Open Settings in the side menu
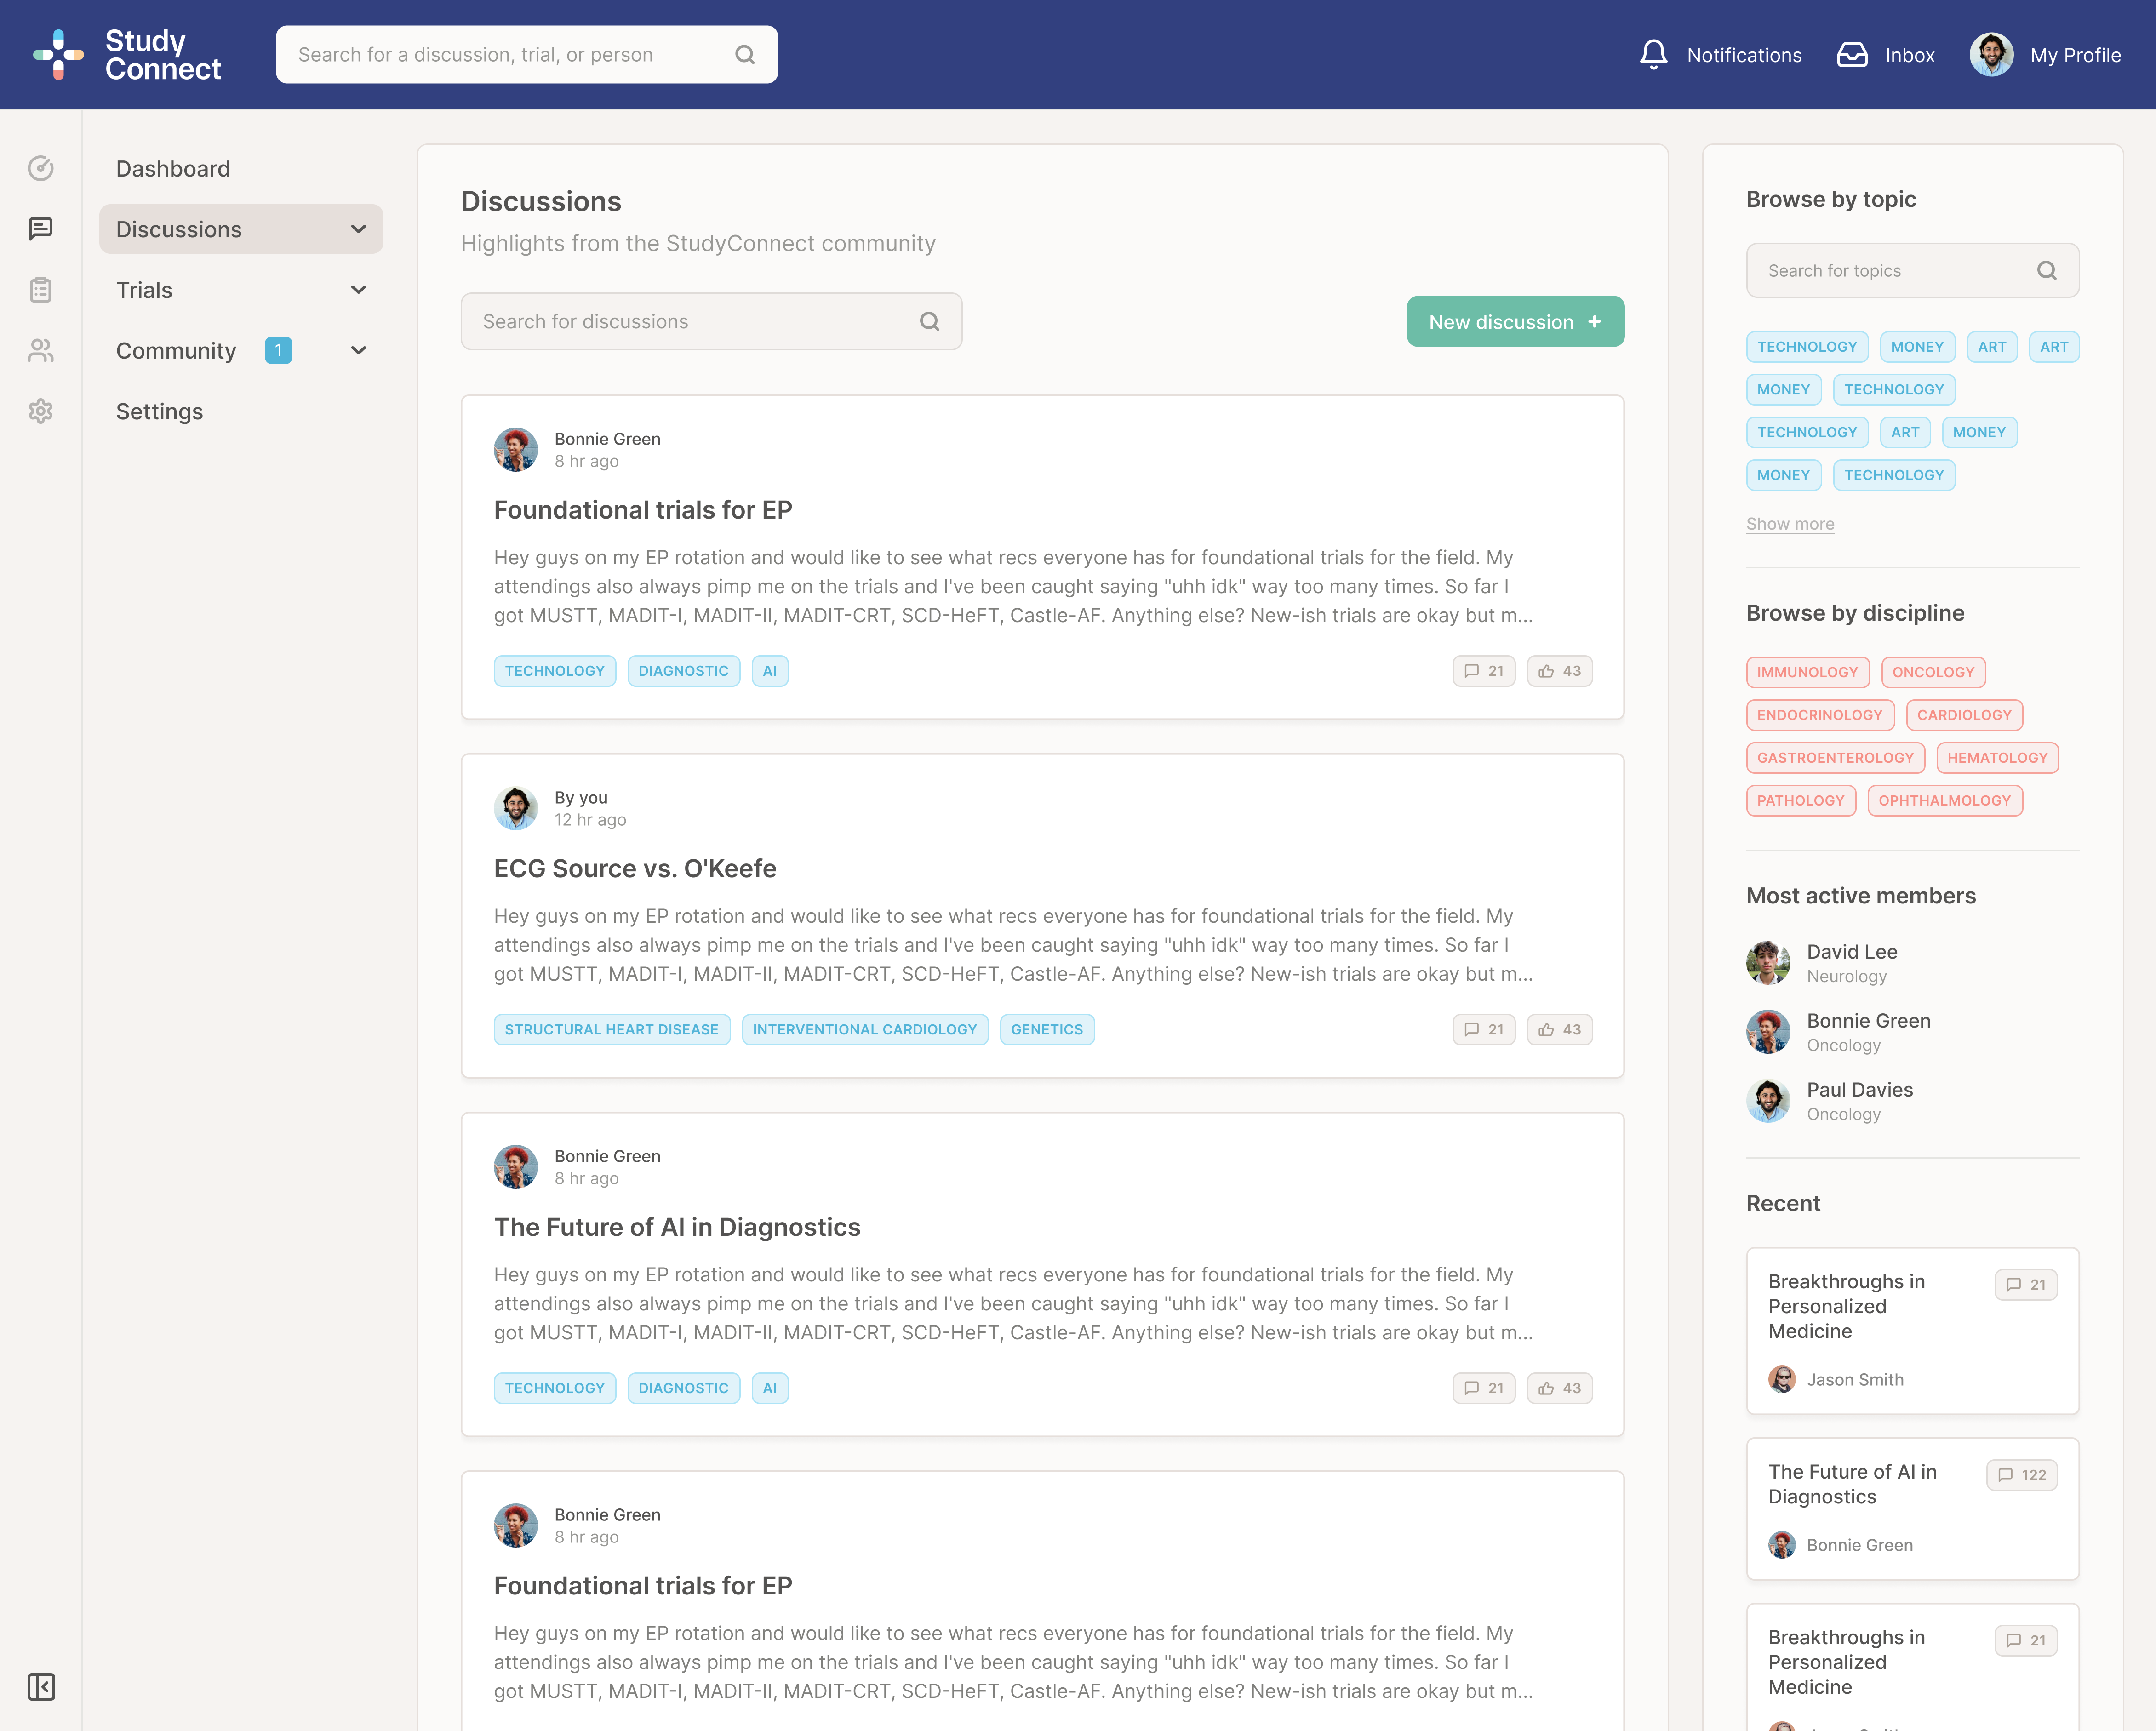Screen dimensions: 2156x1731 159,411
